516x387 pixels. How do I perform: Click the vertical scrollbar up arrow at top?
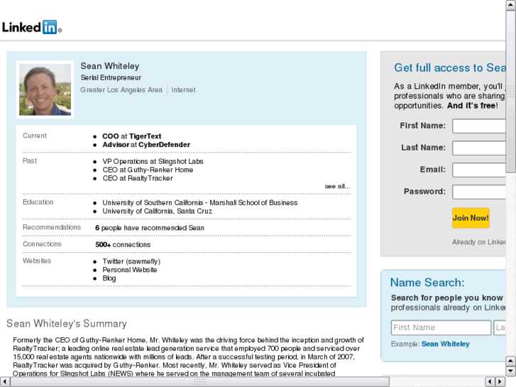(510, 4)
